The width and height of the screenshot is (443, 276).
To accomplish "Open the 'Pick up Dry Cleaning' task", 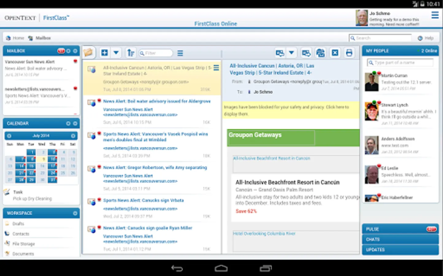I will (32, 199).
